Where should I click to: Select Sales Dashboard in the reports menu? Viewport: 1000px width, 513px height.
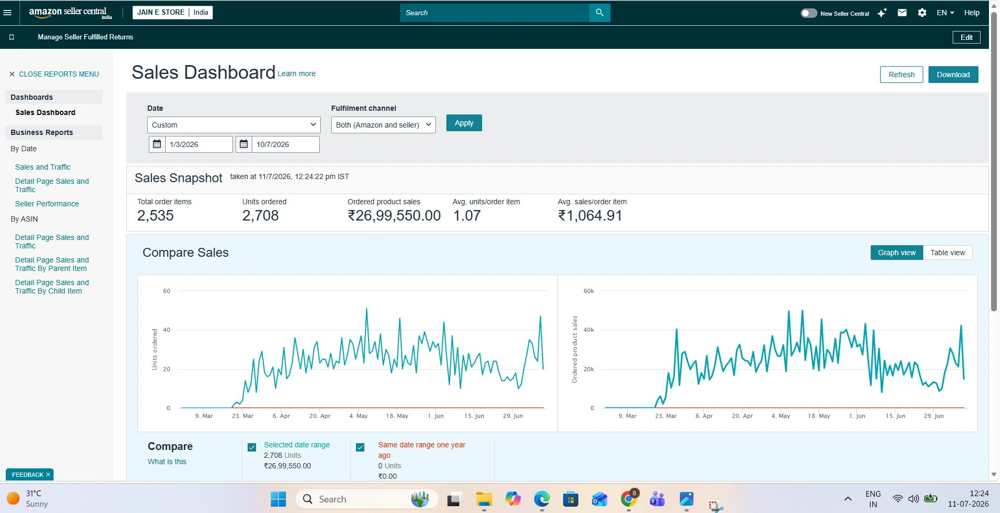pos(45,112)
